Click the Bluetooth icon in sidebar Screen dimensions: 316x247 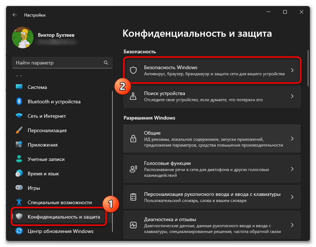point(19,101)
